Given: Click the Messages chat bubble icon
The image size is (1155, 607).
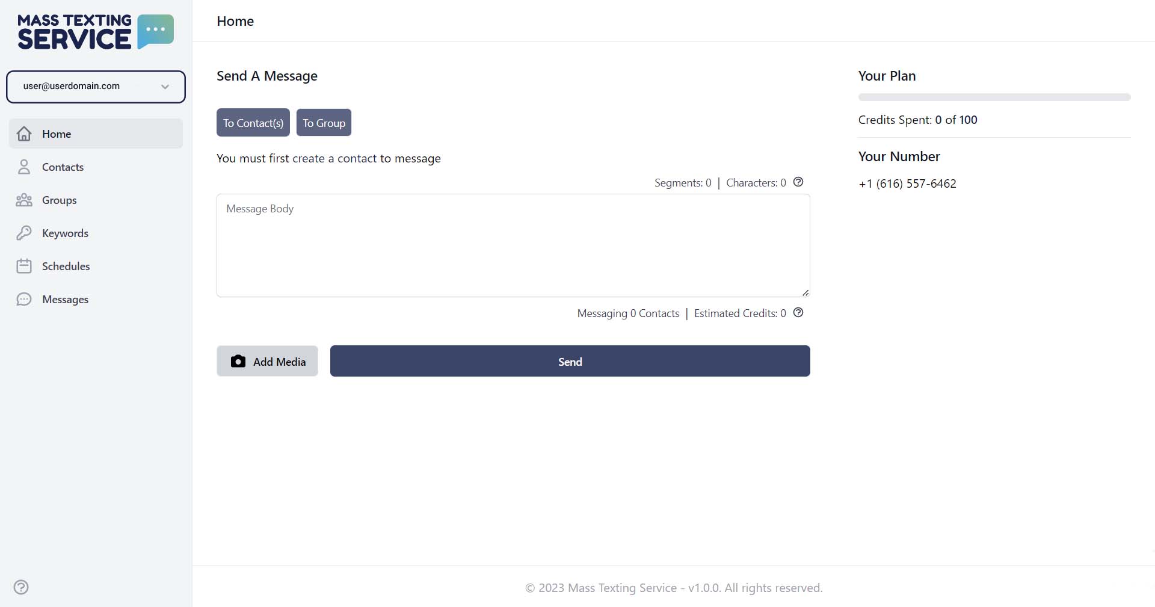Looking at the screenshot, I should pos(24,299).
